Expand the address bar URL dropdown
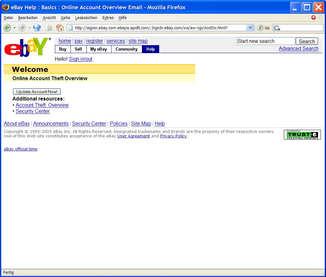Screen dimensions: 326x277 point(250,28)
